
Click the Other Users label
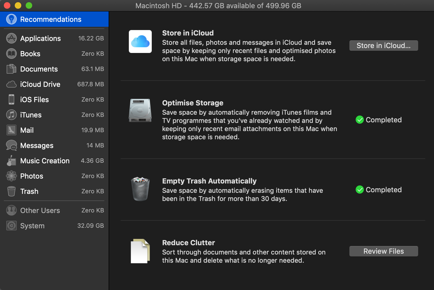tap(40, 211)
